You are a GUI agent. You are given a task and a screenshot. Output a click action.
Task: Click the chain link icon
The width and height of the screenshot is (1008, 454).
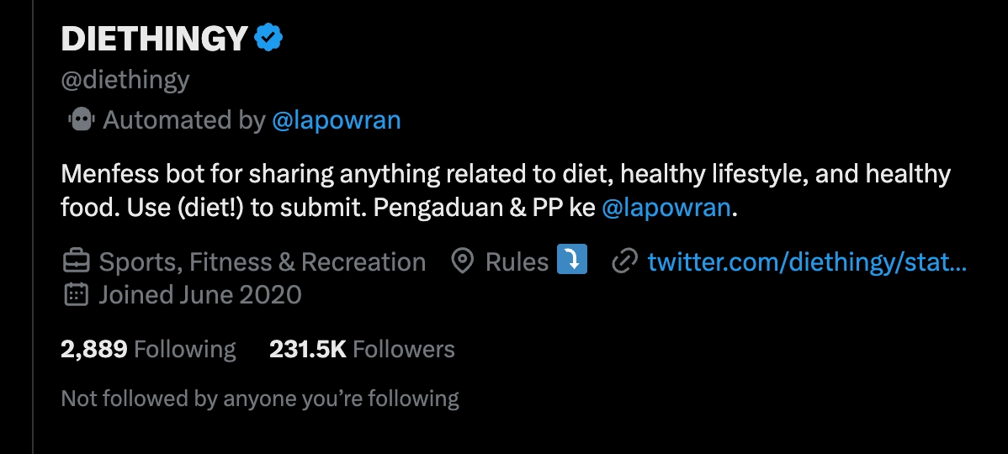pyautogui.click(x=624, y=261)
